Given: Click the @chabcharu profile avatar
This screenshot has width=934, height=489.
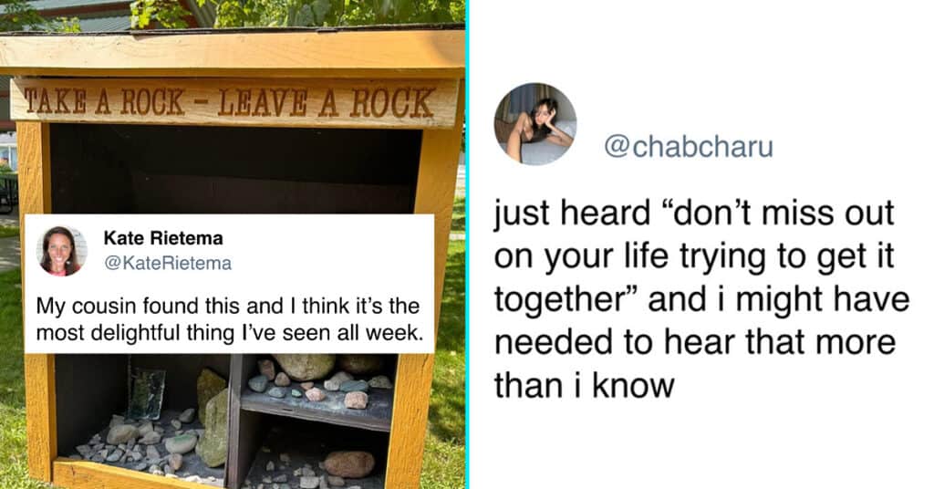Looking at the screenshot, I should point(534,124).
